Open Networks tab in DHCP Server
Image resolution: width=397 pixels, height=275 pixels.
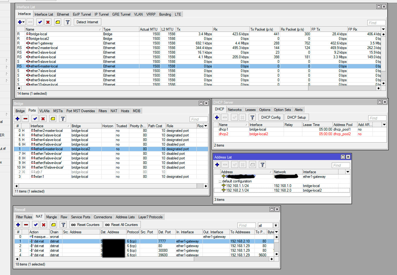[235, 109]
